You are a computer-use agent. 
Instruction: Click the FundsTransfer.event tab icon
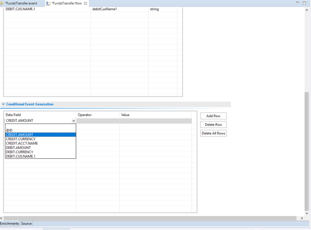point(2,3)
